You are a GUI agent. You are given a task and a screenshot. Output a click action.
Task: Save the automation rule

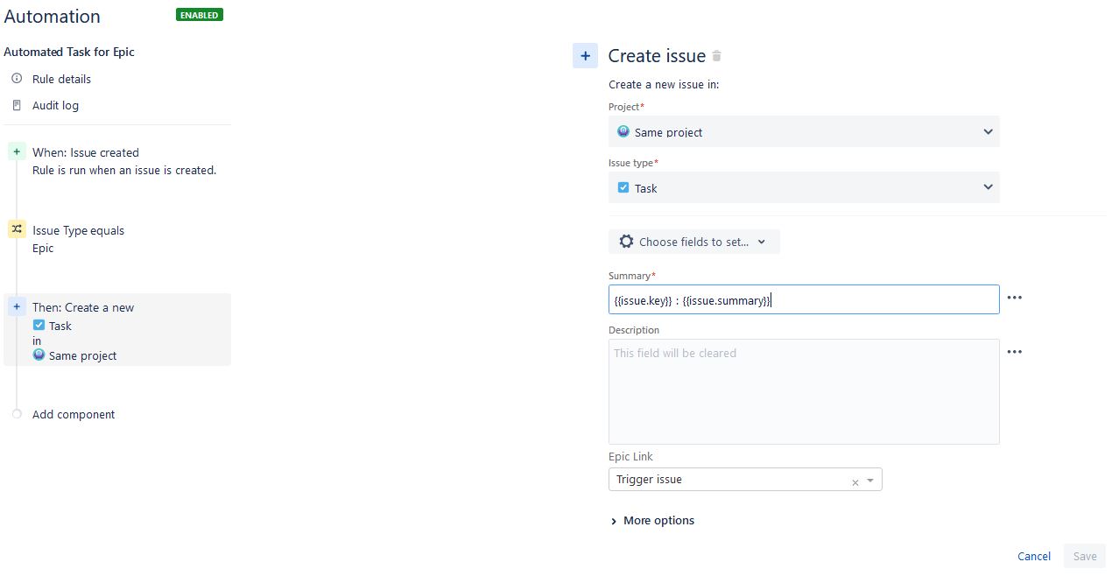1084,556
